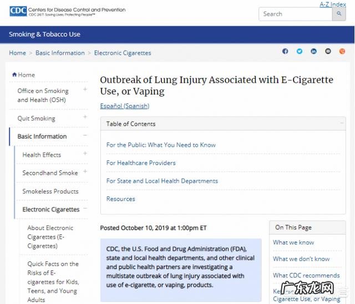Collapse the Basic Information section

tap(85, 135)
